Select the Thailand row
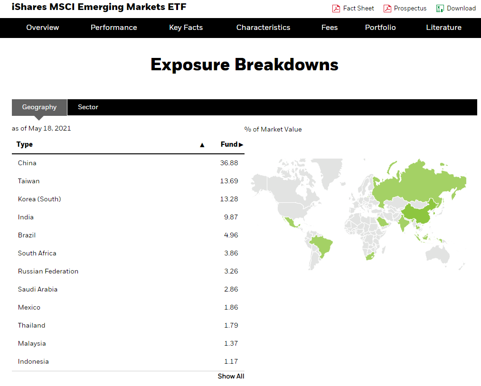The width and height of the screenshot is (481, 386). pos(128,326)
